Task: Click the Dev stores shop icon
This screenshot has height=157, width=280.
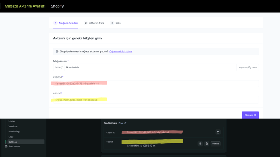Action: (x=6, y=147)
